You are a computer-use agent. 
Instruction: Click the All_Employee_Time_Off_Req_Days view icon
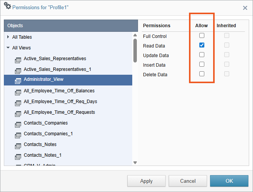[18, 103]
